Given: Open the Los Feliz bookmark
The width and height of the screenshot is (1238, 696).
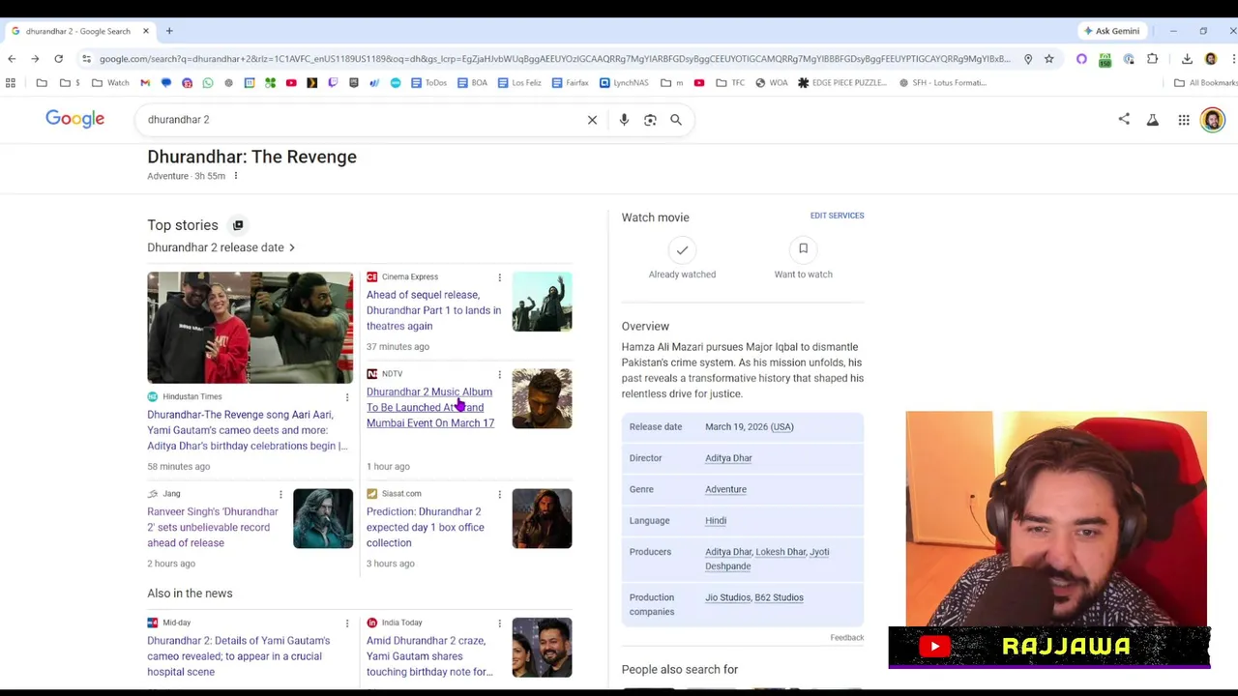Looking at the screenshot, I should (519, 83).
